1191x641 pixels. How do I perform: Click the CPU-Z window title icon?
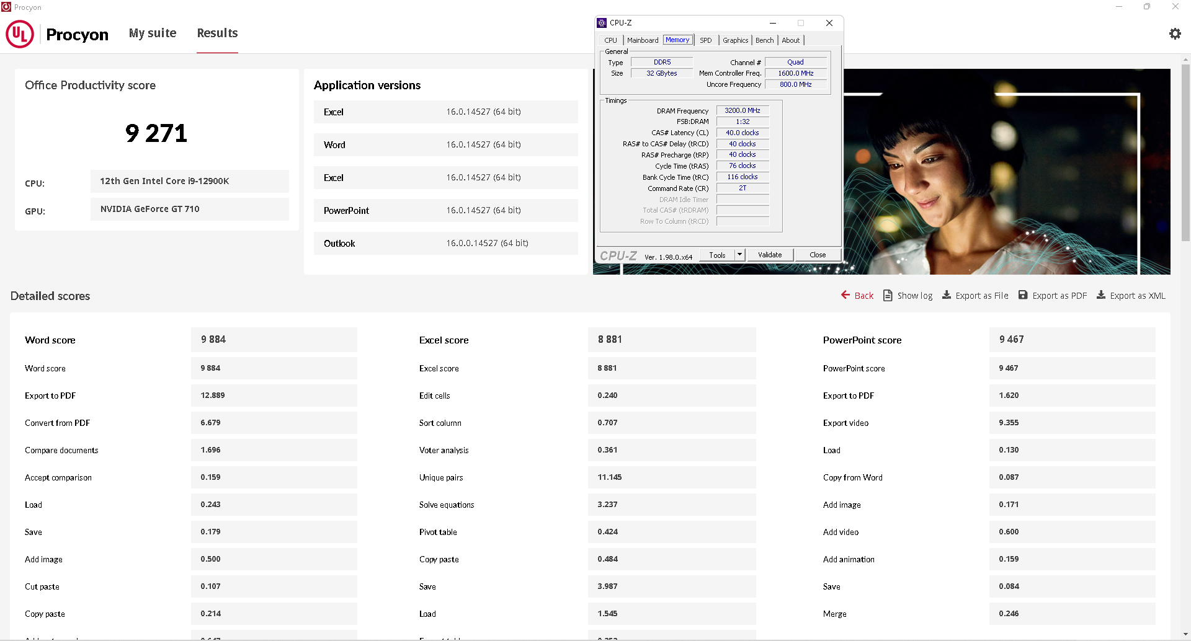602,23
